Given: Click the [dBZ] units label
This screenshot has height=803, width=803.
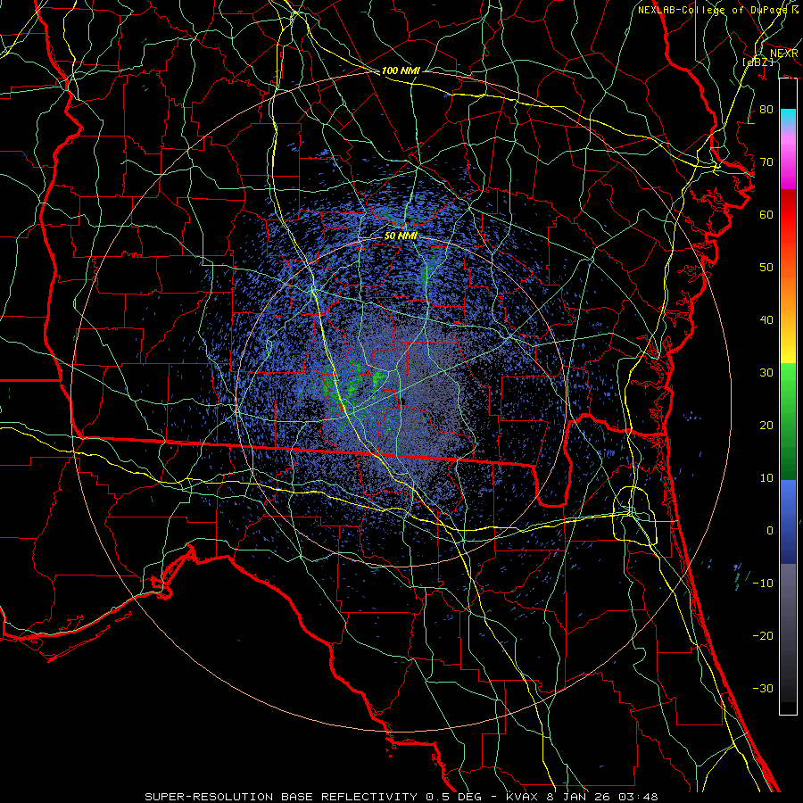Looking at the screenshot, I should point(757,62).
